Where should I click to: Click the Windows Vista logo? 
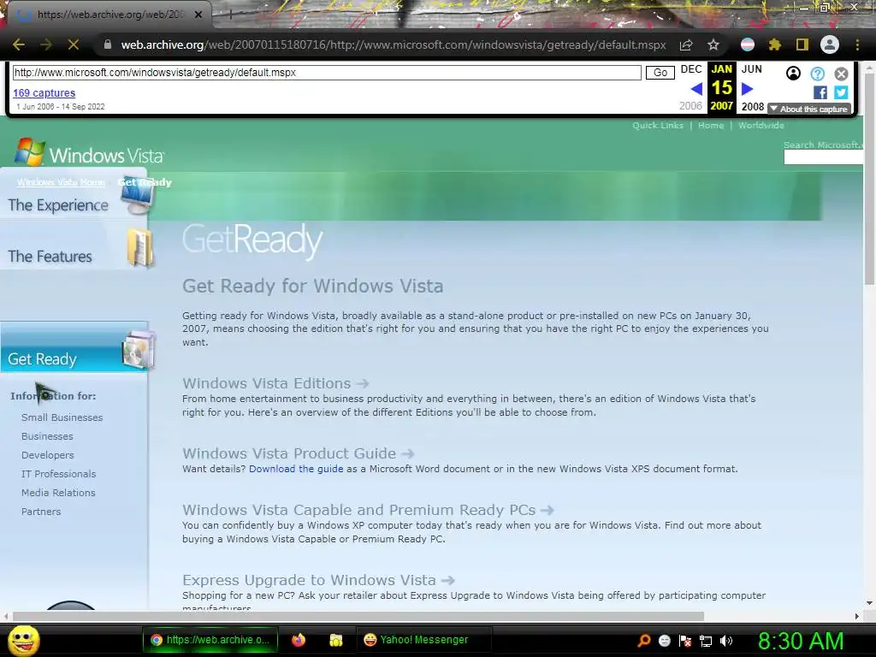tap(89, 152)
